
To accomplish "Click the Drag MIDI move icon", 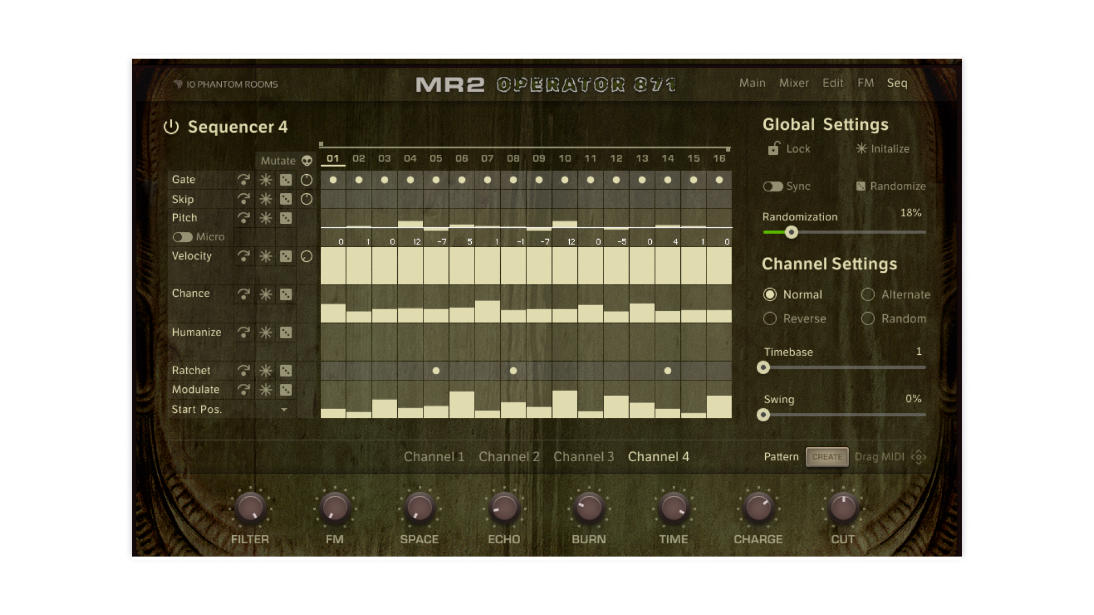I will (x=918, y=457).
